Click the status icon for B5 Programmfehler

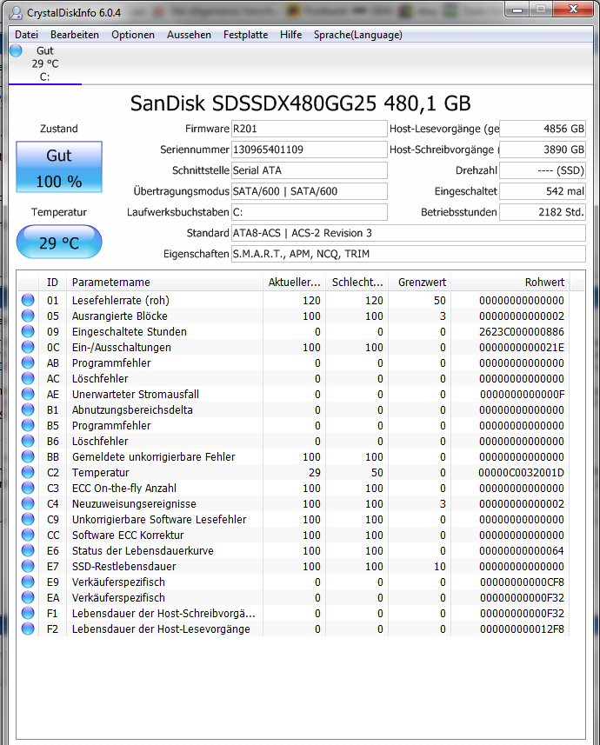[x=28, y=426]
